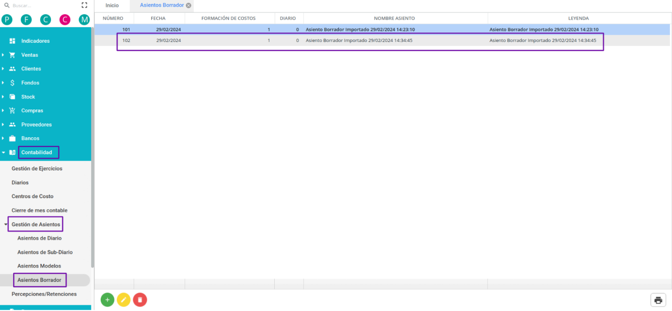Expand the Ventas menu arrow
Image resolution: width=672 pixels, height=311 pixels.
pyautogui.click(x=3, y=55)
